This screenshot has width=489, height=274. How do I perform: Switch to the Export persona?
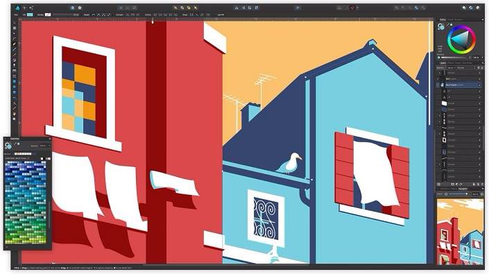(31, 8)
